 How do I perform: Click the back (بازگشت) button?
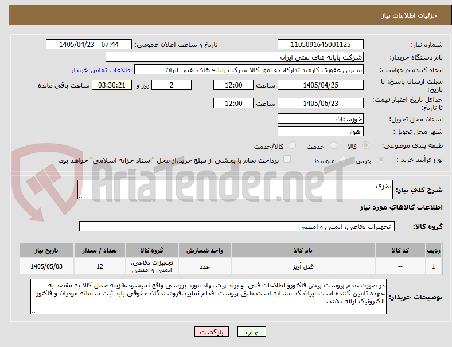(x=212, y=332)
